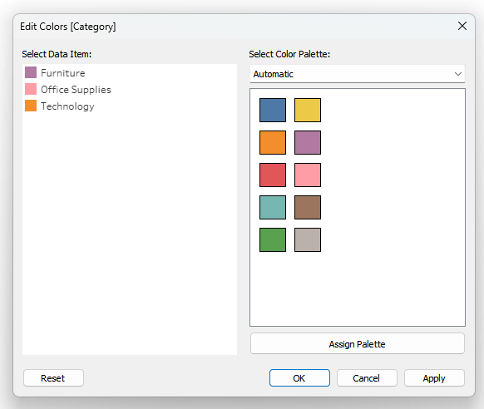The image size is (484, 409).
Task: Click the Apply button
Action: click(434, 378)
